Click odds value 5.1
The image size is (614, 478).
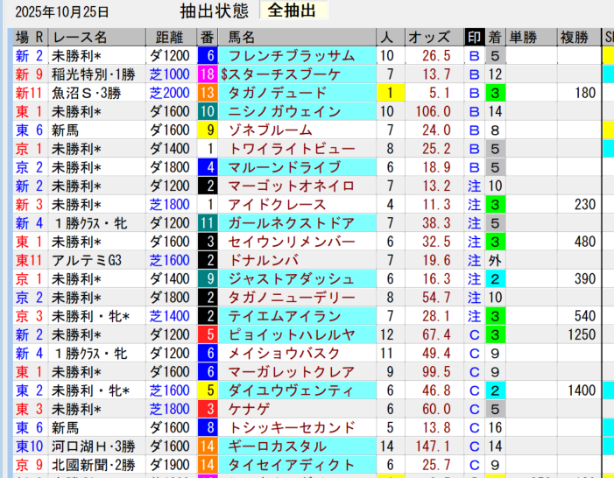pyautogui.click(x=440, y=93)
